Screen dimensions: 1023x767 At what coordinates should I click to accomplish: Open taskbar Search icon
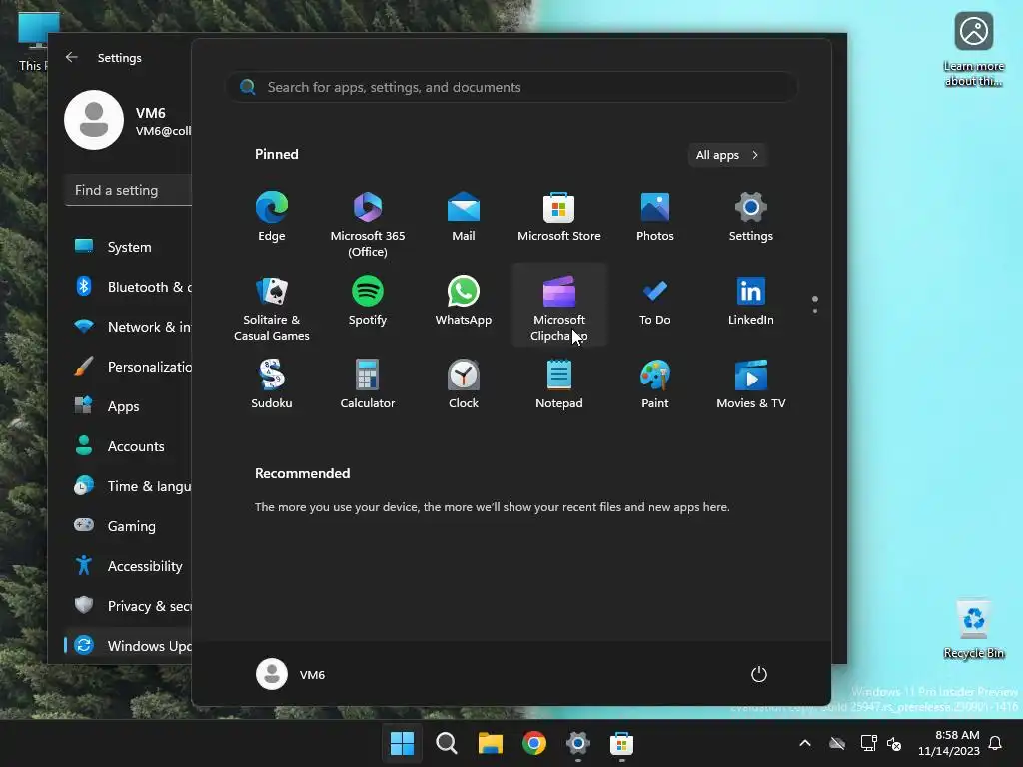tap(447, 743)
